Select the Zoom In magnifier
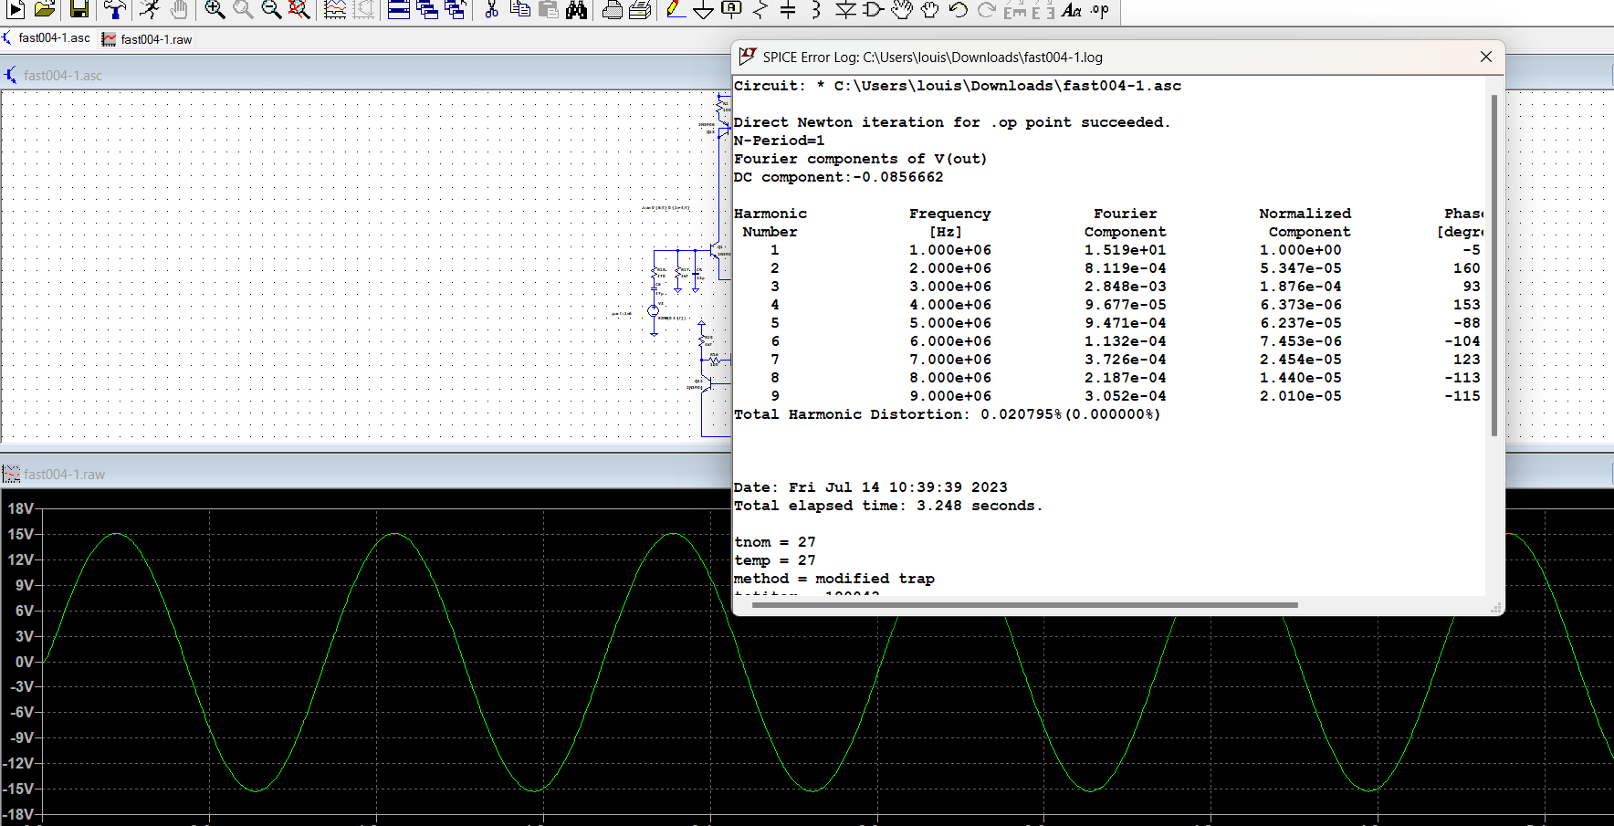 (x=215, y=9)
